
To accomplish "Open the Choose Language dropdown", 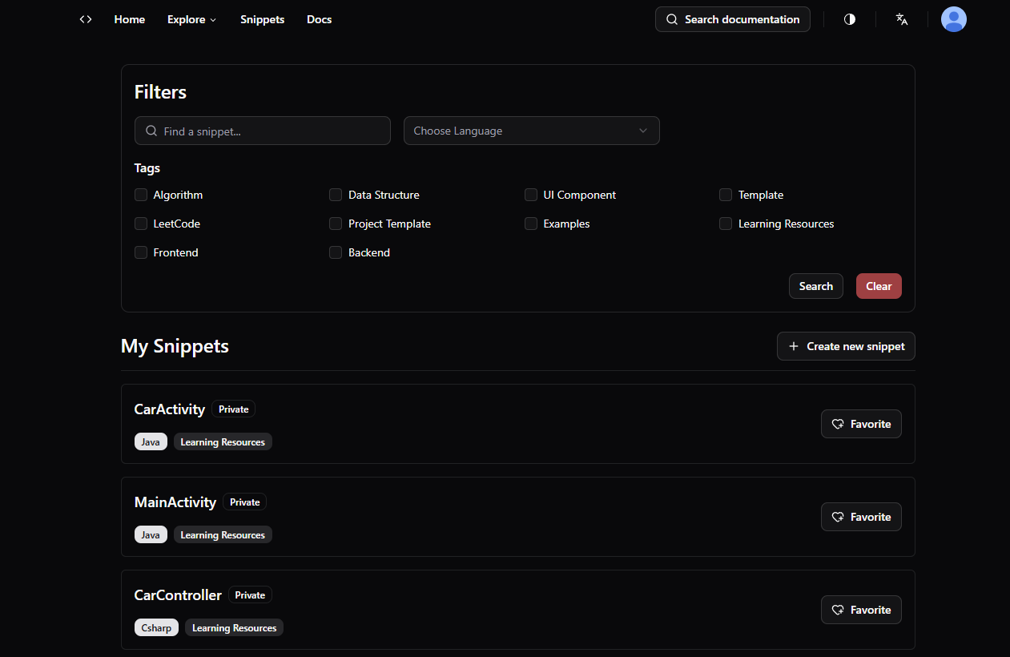I will point(532,131).
